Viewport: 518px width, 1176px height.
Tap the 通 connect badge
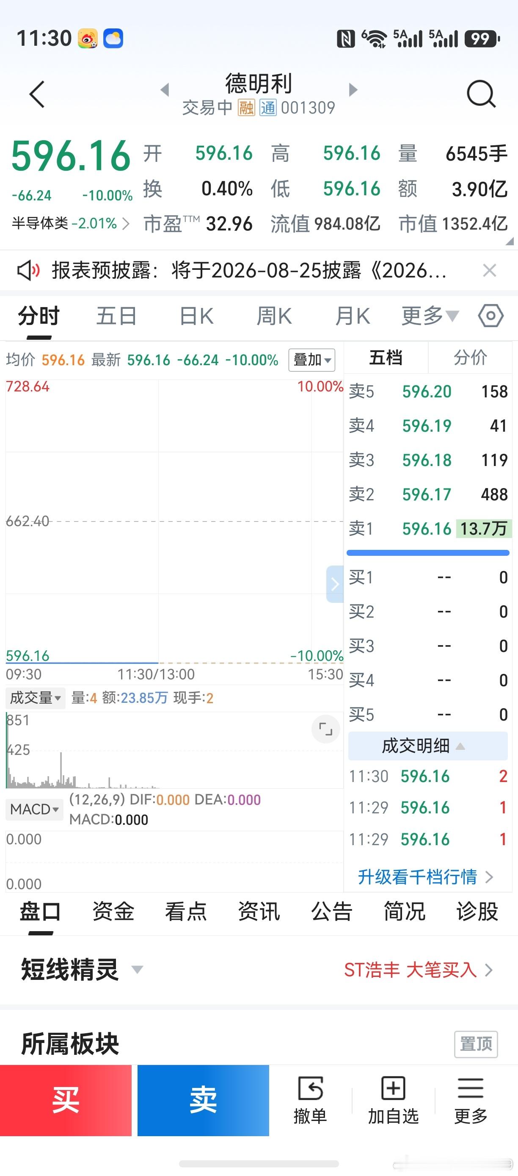click(x=268, y=108)
